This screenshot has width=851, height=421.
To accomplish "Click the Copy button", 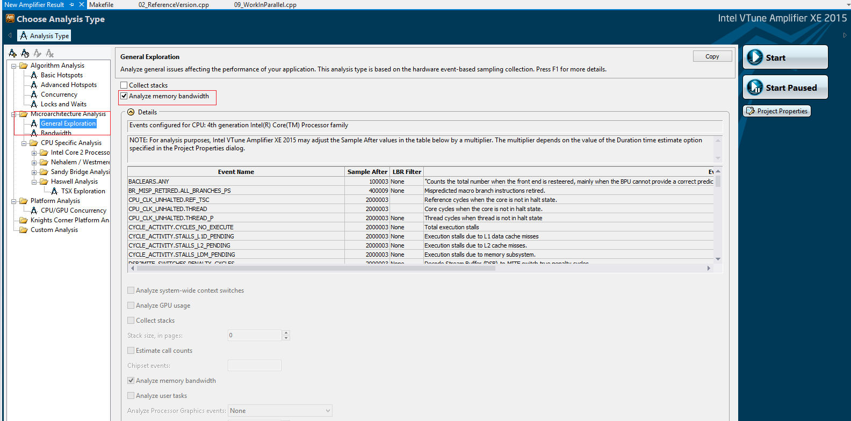I will pyautogui.click(x=712, y=56).
